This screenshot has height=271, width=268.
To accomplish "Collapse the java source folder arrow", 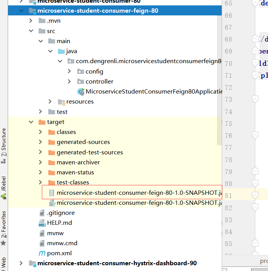I will [x=51, y=51].
